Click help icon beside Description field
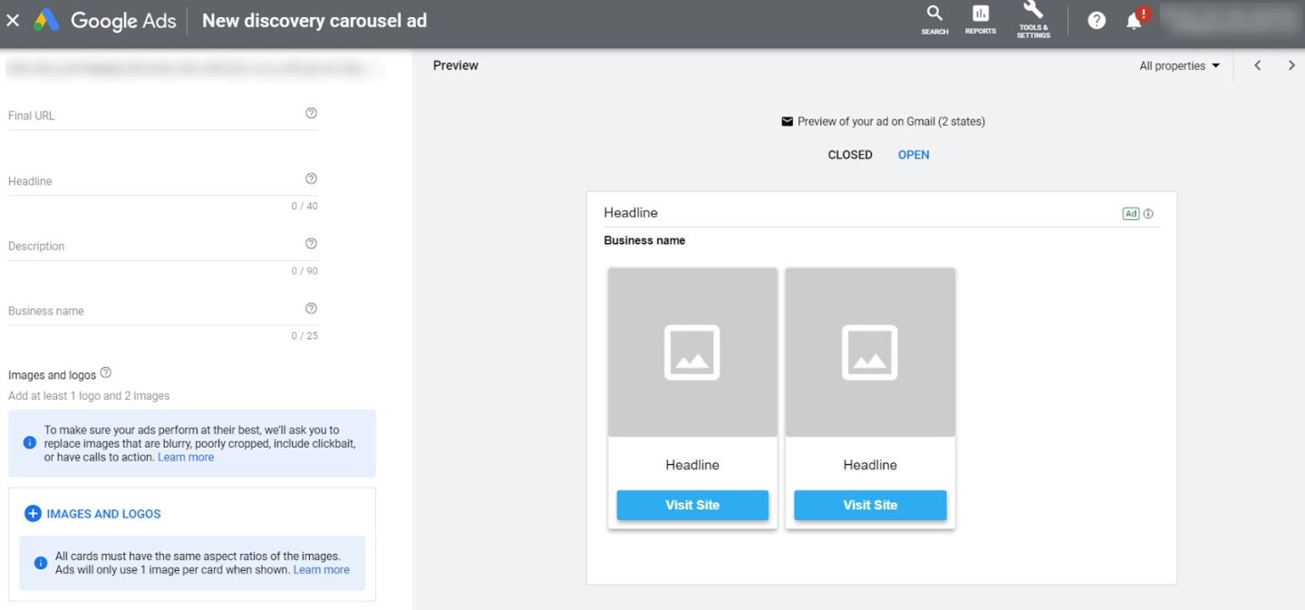The height and width of the screenshot is (610, 1305). coord(311,244)
